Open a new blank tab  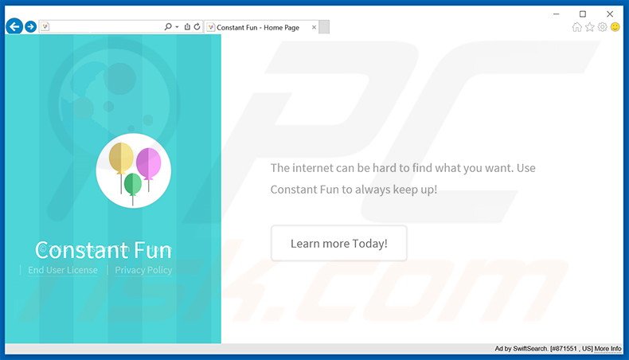[324, 27]
